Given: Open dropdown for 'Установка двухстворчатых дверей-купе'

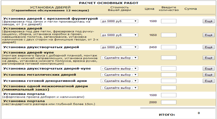Looking at the screenshot, I should (x=119, y=69).
